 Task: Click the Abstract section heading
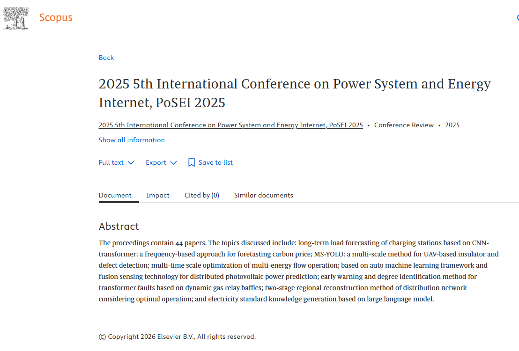point(119,227)
